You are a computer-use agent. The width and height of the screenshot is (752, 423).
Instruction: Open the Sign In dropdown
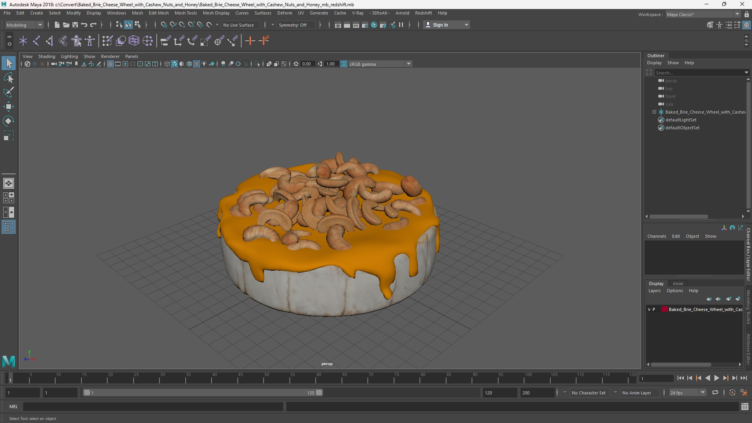446,25
